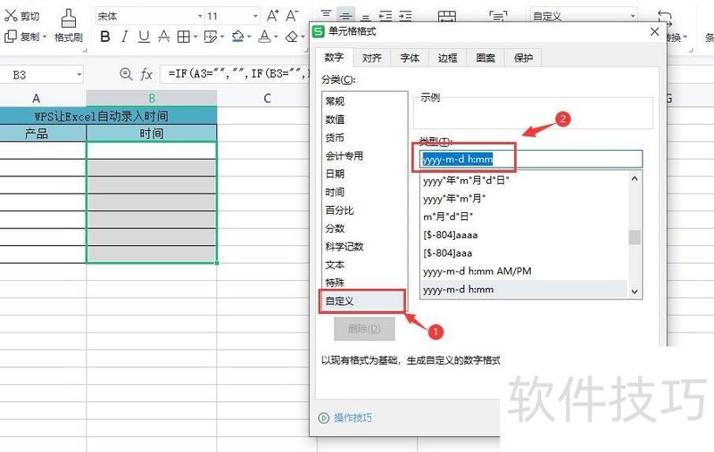Open the font size 11 dropdown
This screenshot has height=452, width=714.
tap(255, 16)
